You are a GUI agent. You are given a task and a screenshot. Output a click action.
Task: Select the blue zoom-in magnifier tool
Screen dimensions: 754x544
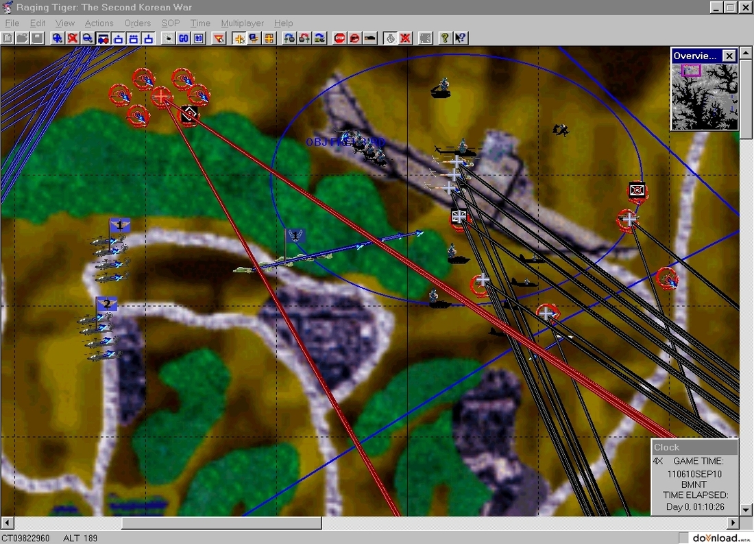point(57,38)
